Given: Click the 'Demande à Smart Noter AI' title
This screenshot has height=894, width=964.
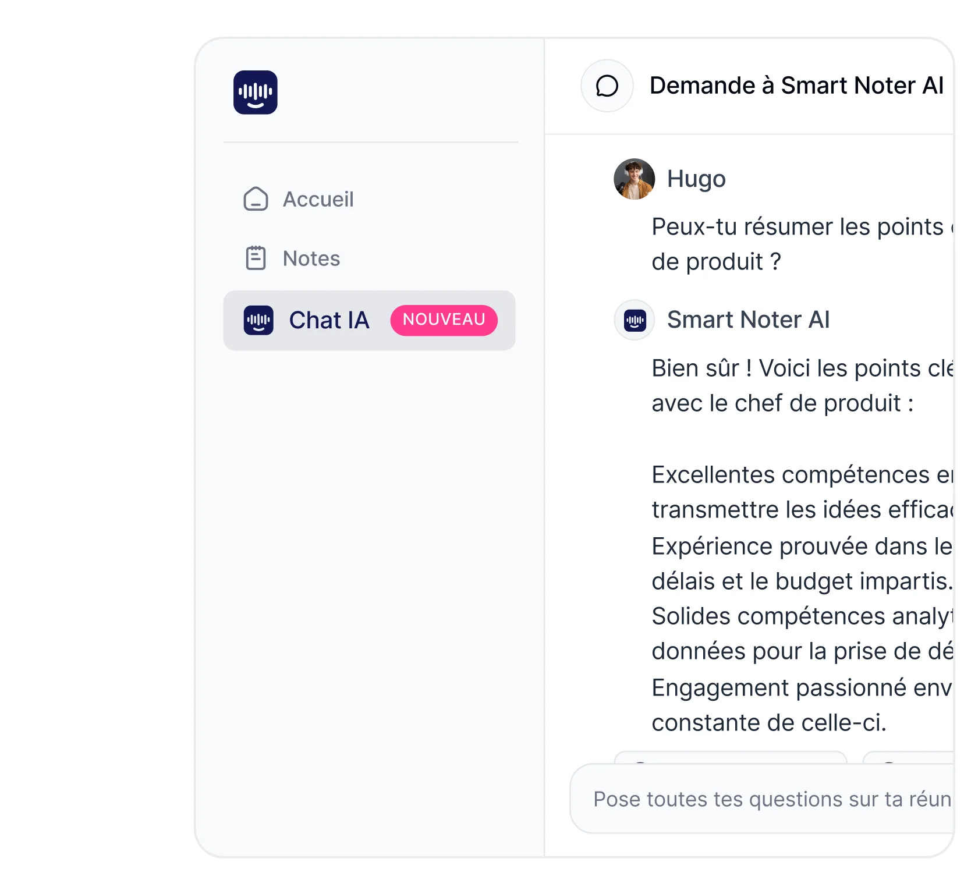Looking at the screenshot, I should (x=796, y=86).
